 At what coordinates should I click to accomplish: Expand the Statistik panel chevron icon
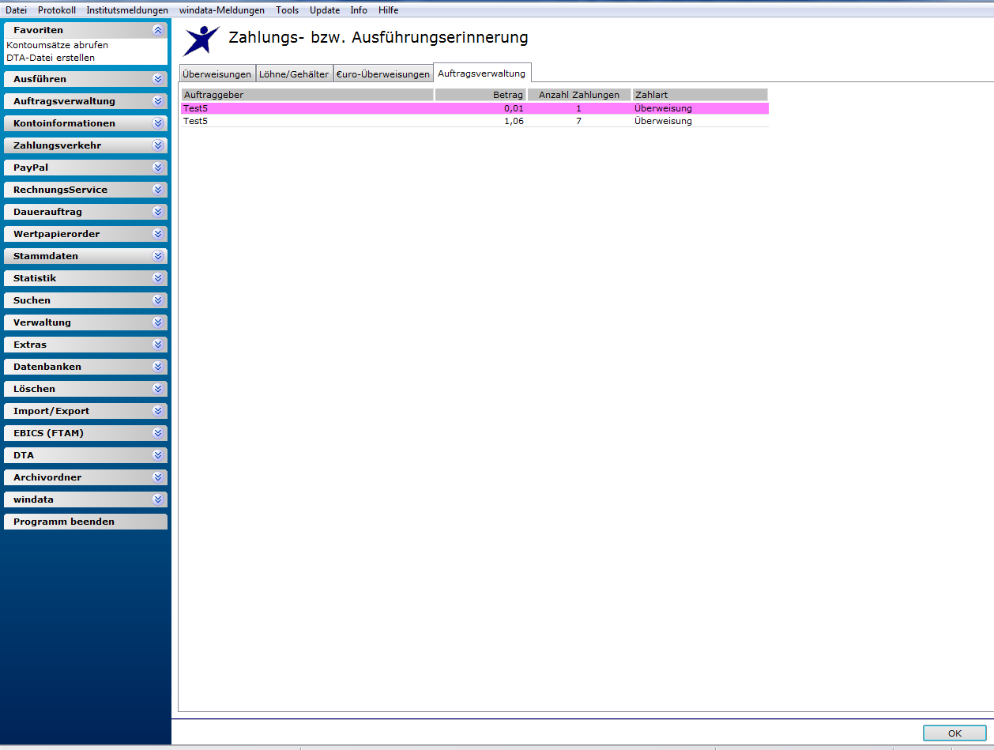click(158, 278)
